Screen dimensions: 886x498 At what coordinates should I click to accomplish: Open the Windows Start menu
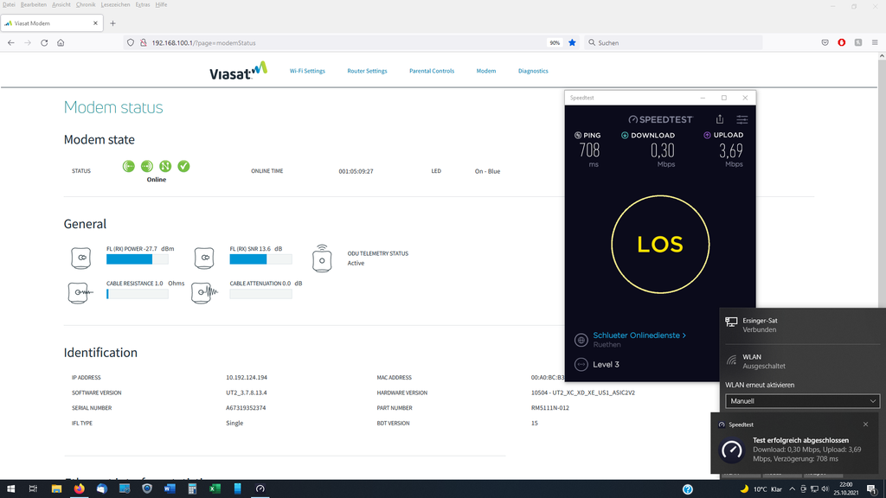10,489
